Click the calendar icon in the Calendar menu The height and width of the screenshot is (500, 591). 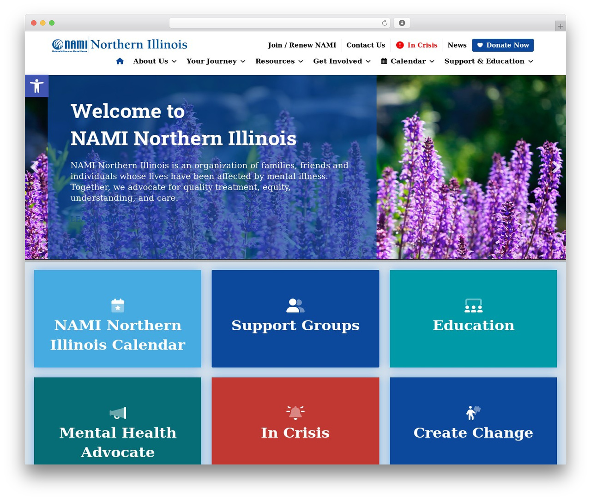[384, 61]
